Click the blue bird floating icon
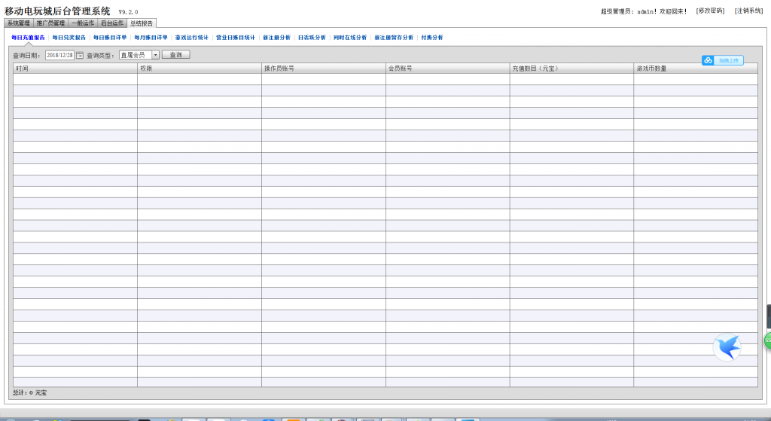This screenshot has width=771, height=421. [x=727, y=347]
